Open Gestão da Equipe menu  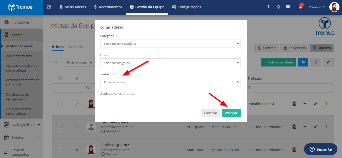pos(147,7)
